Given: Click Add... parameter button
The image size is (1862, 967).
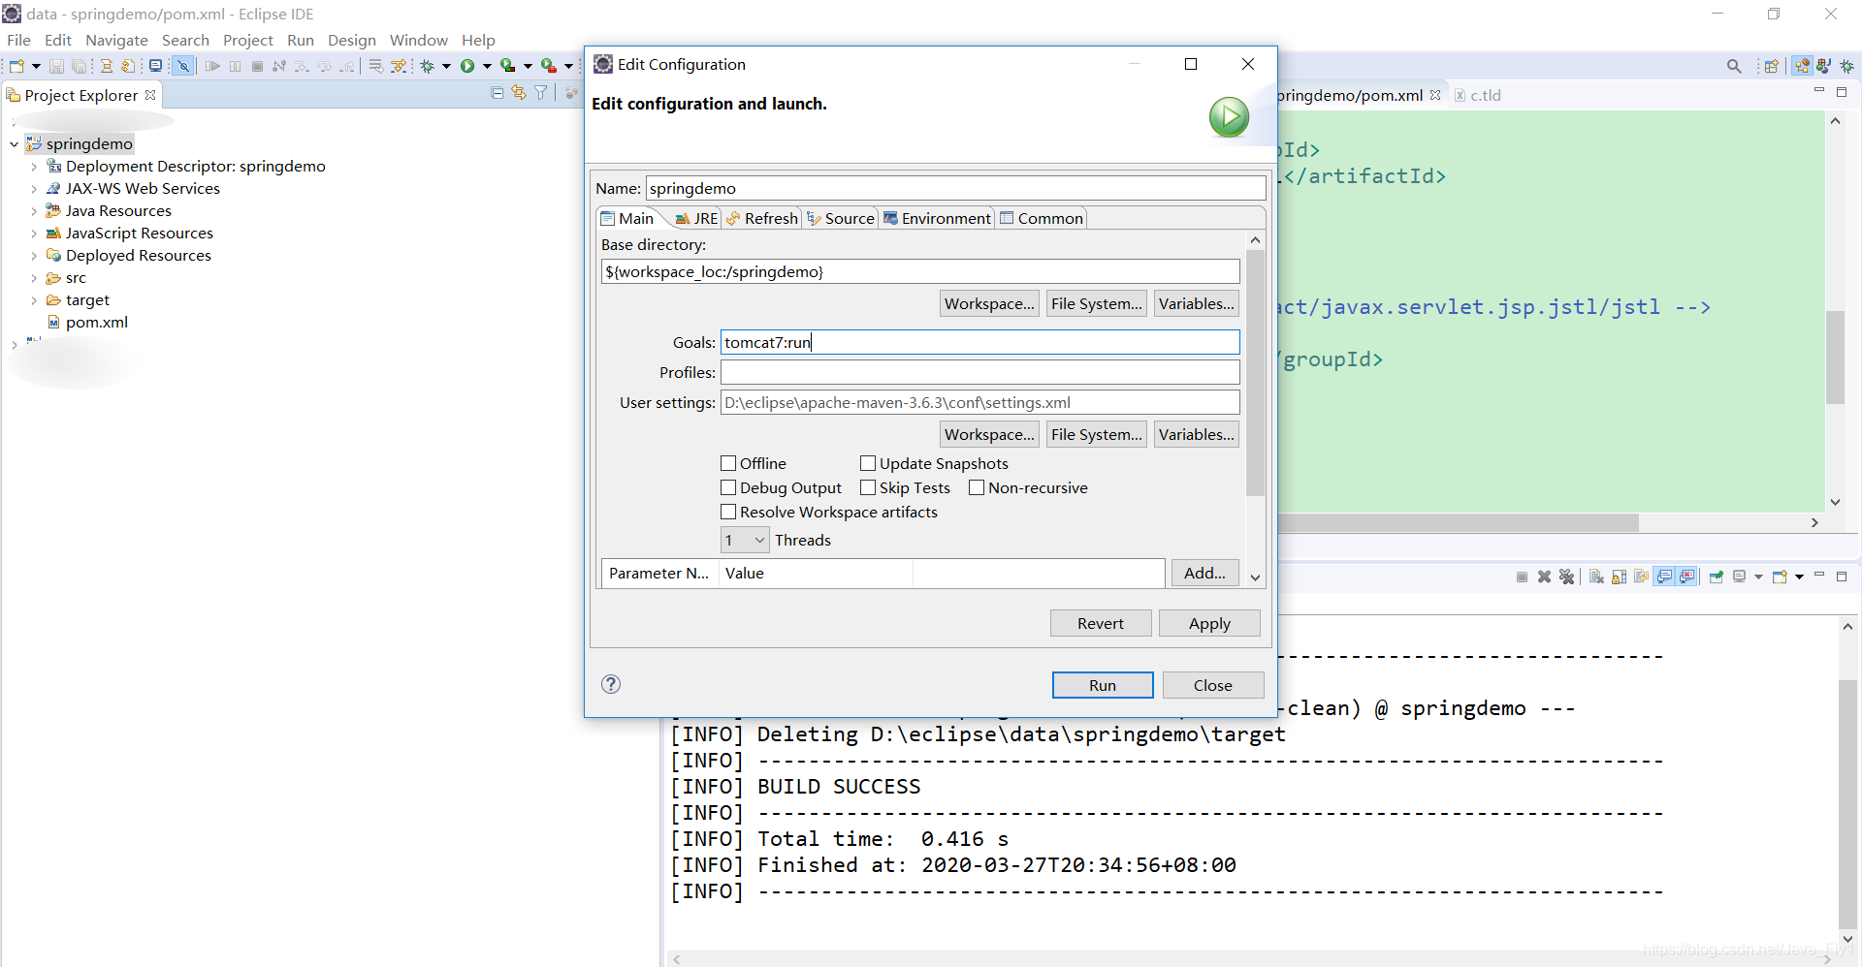Looking at the screenshot, I should click(x=1204, y=573).
